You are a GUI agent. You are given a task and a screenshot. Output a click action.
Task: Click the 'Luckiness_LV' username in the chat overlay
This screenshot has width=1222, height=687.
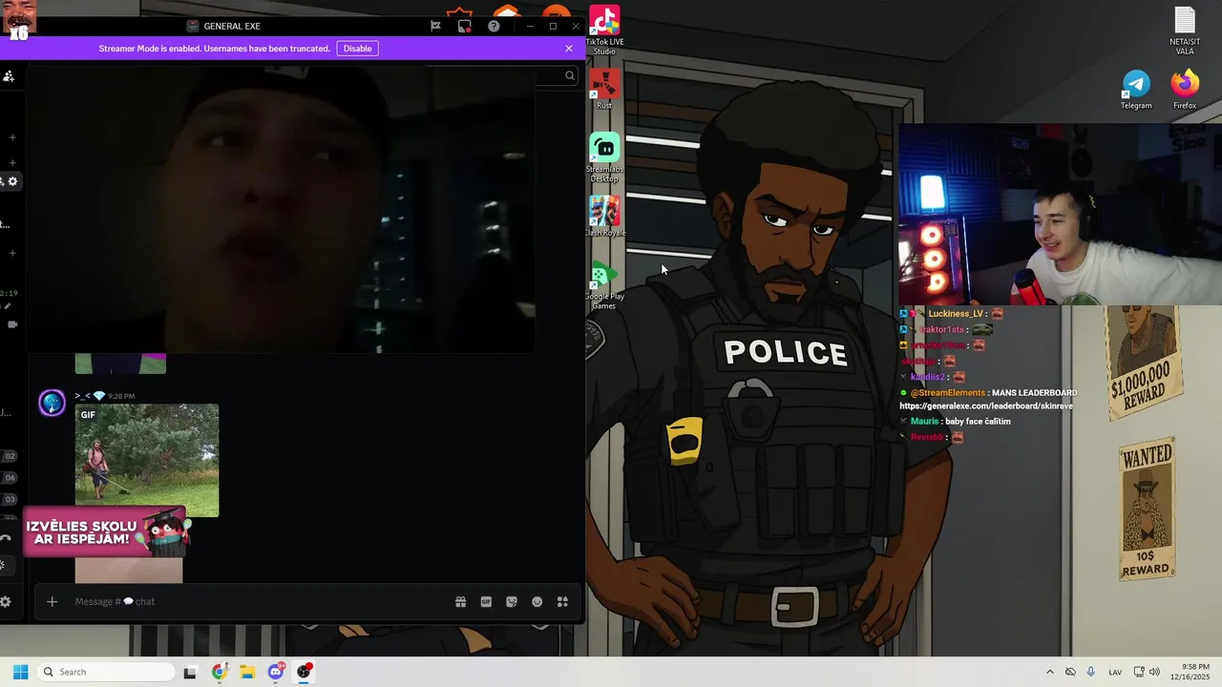[956, 313]
